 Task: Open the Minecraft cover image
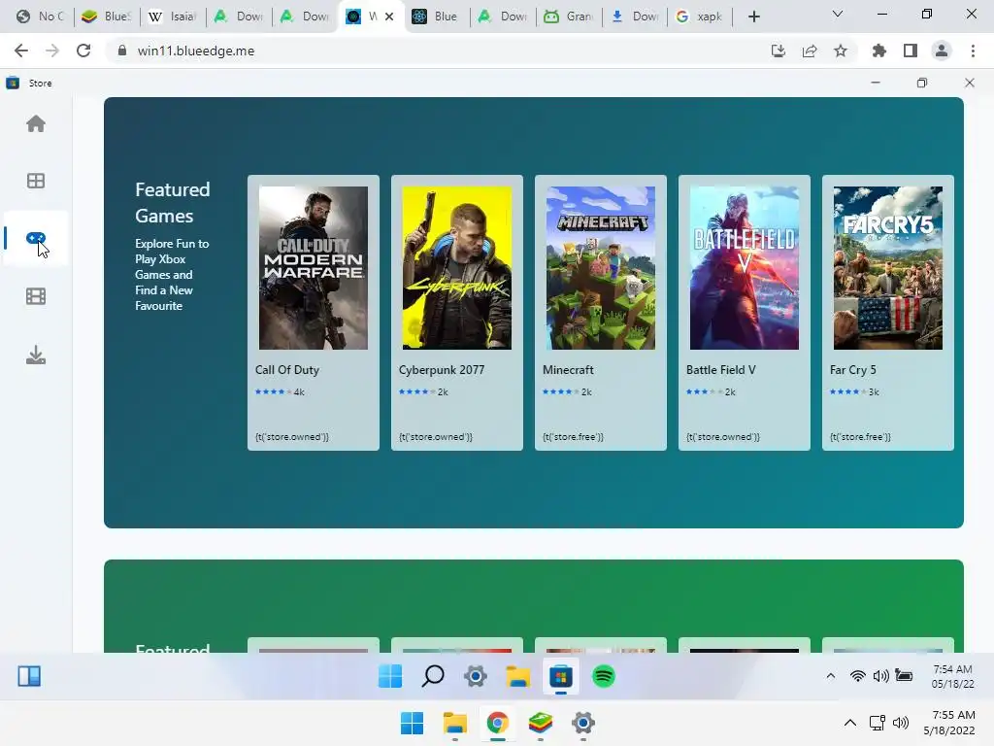click(600, 268)
